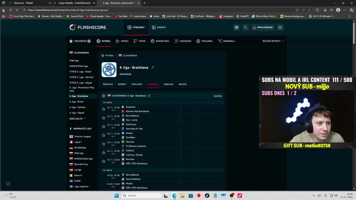Open the Tabuľka link in league header
Viewport: 356px width, 200px height.
point(217,96)
